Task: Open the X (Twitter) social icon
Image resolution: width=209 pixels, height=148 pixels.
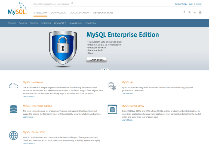Action: pos(189,12)
